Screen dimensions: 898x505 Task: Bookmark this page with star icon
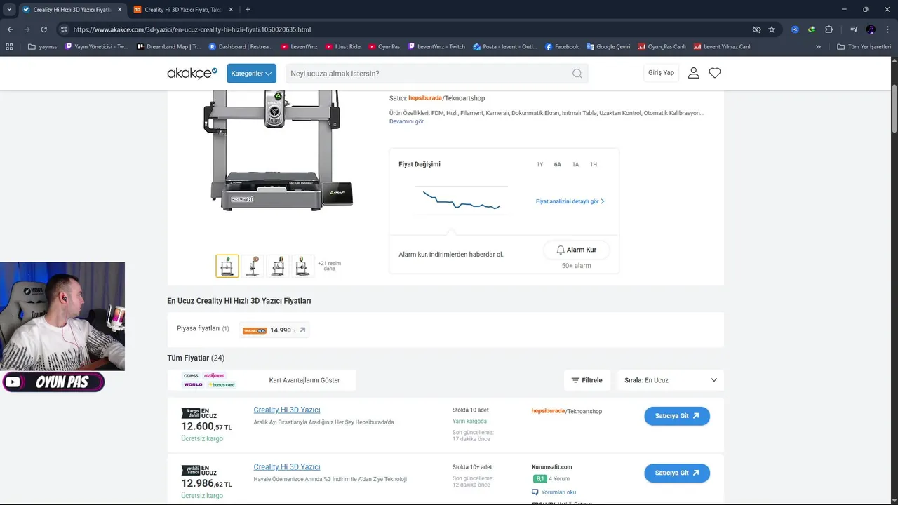click(772, 29)
